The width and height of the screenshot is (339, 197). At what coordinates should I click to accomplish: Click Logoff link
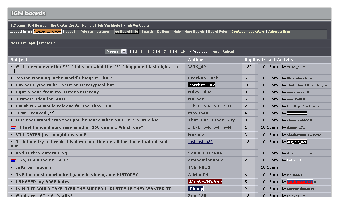71,31
